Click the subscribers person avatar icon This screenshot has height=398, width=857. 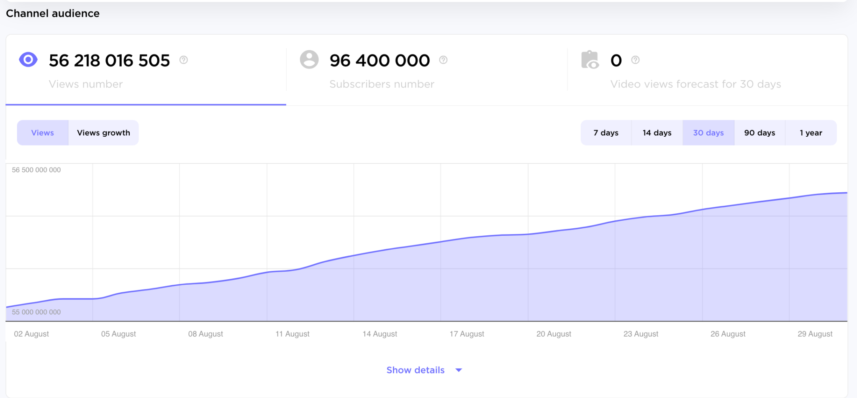point(309,59)
